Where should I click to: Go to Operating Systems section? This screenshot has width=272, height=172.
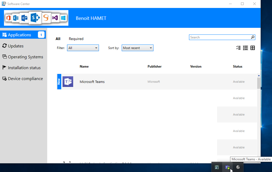(25, 57)
